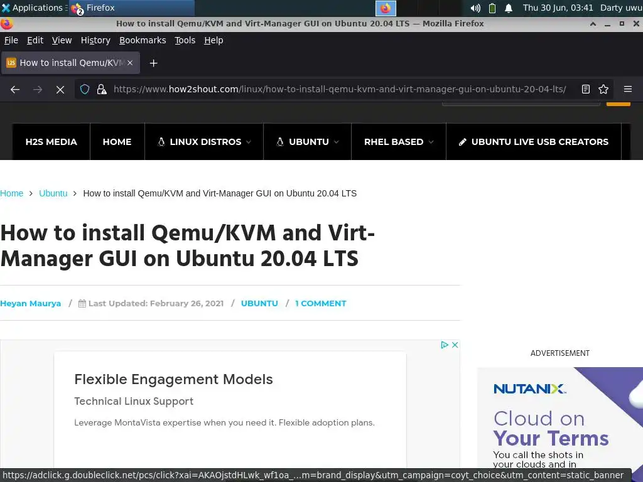Open the History menu
This screenshot has height=482, width=643.
tap(95, 40)
